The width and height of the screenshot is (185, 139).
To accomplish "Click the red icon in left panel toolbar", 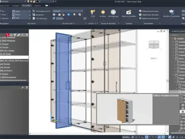I will click(7, 35).
